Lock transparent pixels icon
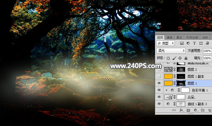 click(168, 58)
